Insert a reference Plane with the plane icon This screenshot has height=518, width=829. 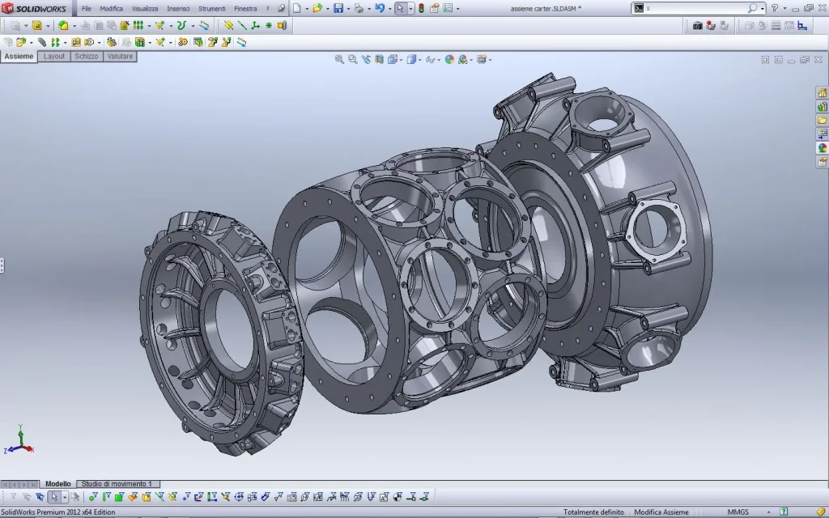coord(228,25)
